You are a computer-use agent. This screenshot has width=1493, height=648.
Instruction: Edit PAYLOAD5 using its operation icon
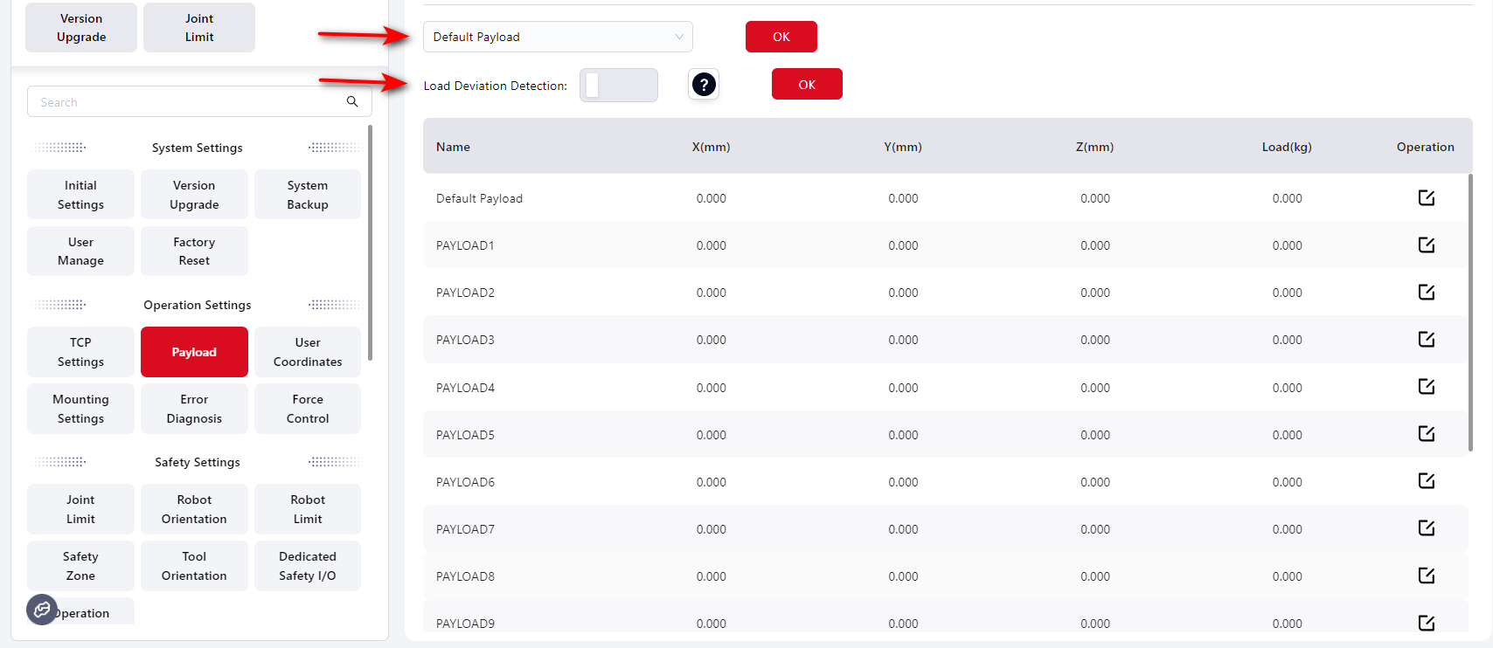1426,434
